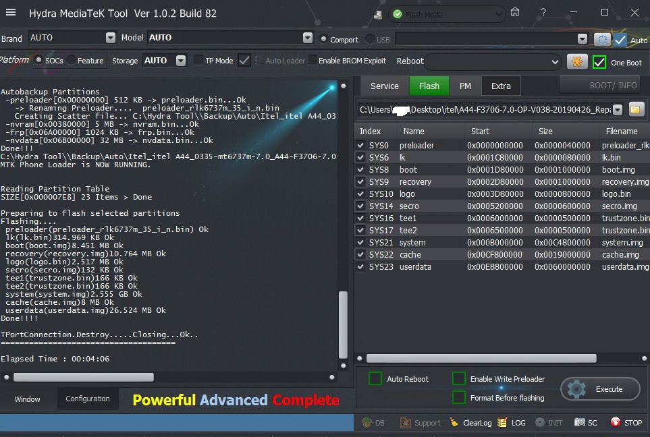The image size is (650, 437).
Task: Switch to the Service tab
Action: tap(384, 86)
